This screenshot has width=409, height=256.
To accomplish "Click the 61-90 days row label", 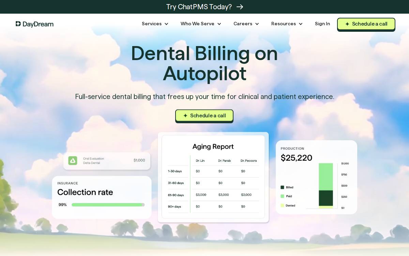I will coord(176,195).
